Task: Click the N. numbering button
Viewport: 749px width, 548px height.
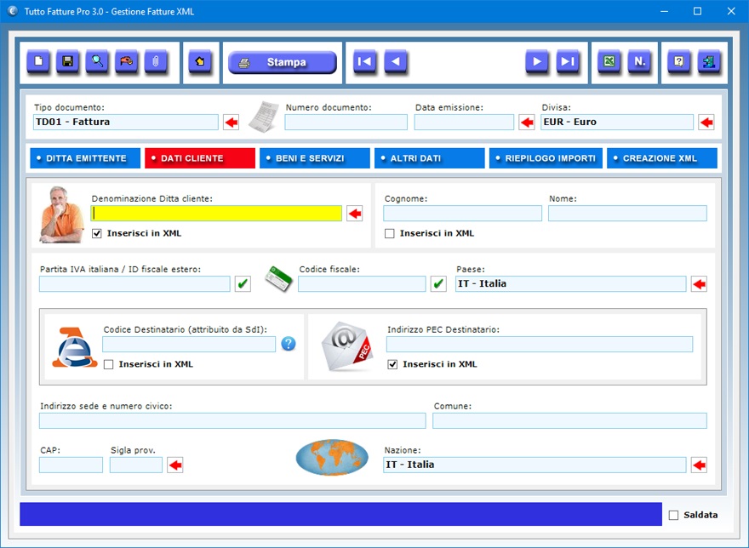Action: (x=639, y=62)
